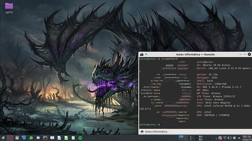
Task: Launch LibreOffice Calc from the taskbar
Action: point(66,138)
